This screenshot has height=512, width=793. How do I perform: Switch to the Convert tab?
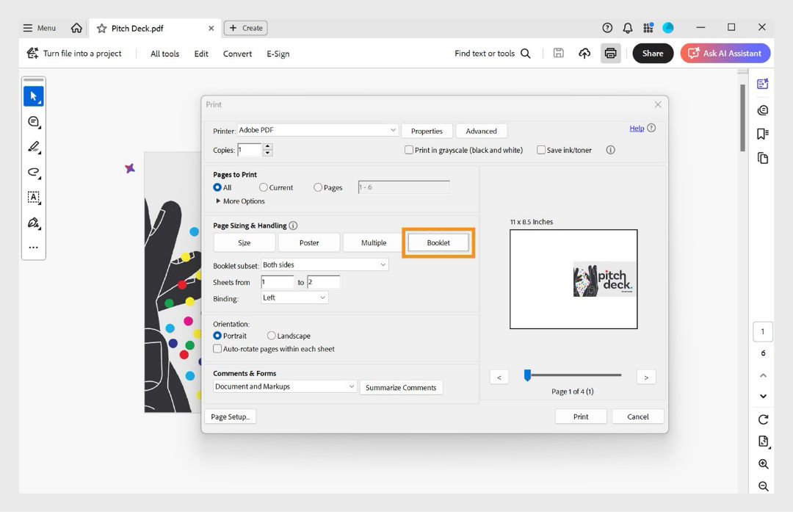coord(237,54)
